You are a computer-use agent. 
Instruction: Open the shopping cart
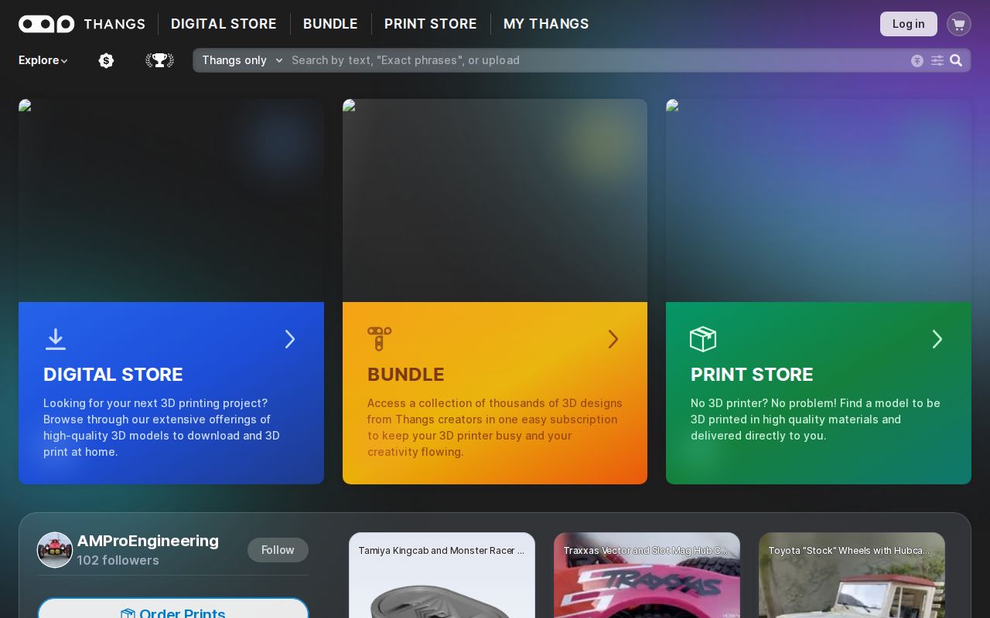958,24
